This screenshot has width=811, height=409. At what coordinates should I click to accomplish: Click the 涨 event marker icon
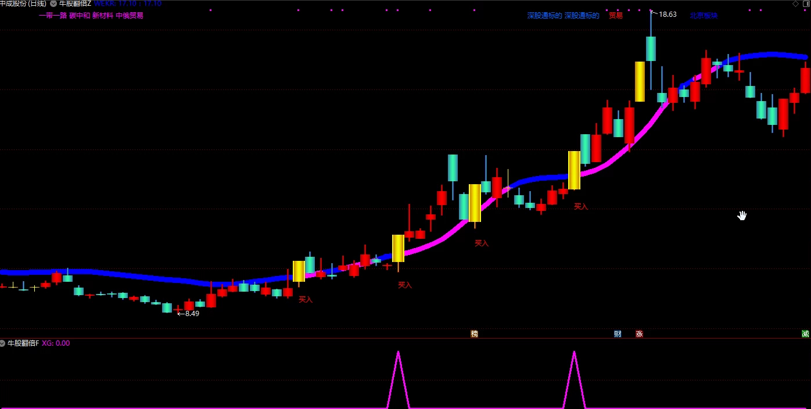[x=639, y=334]
